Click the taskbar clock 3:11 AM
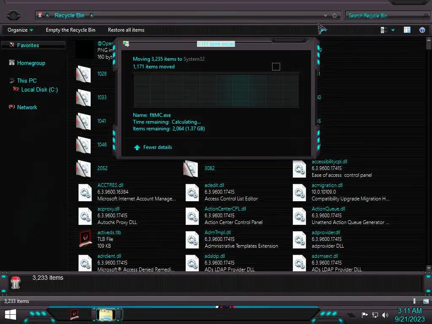This screenshot has width=432, height=324. (x=410, y=310)
